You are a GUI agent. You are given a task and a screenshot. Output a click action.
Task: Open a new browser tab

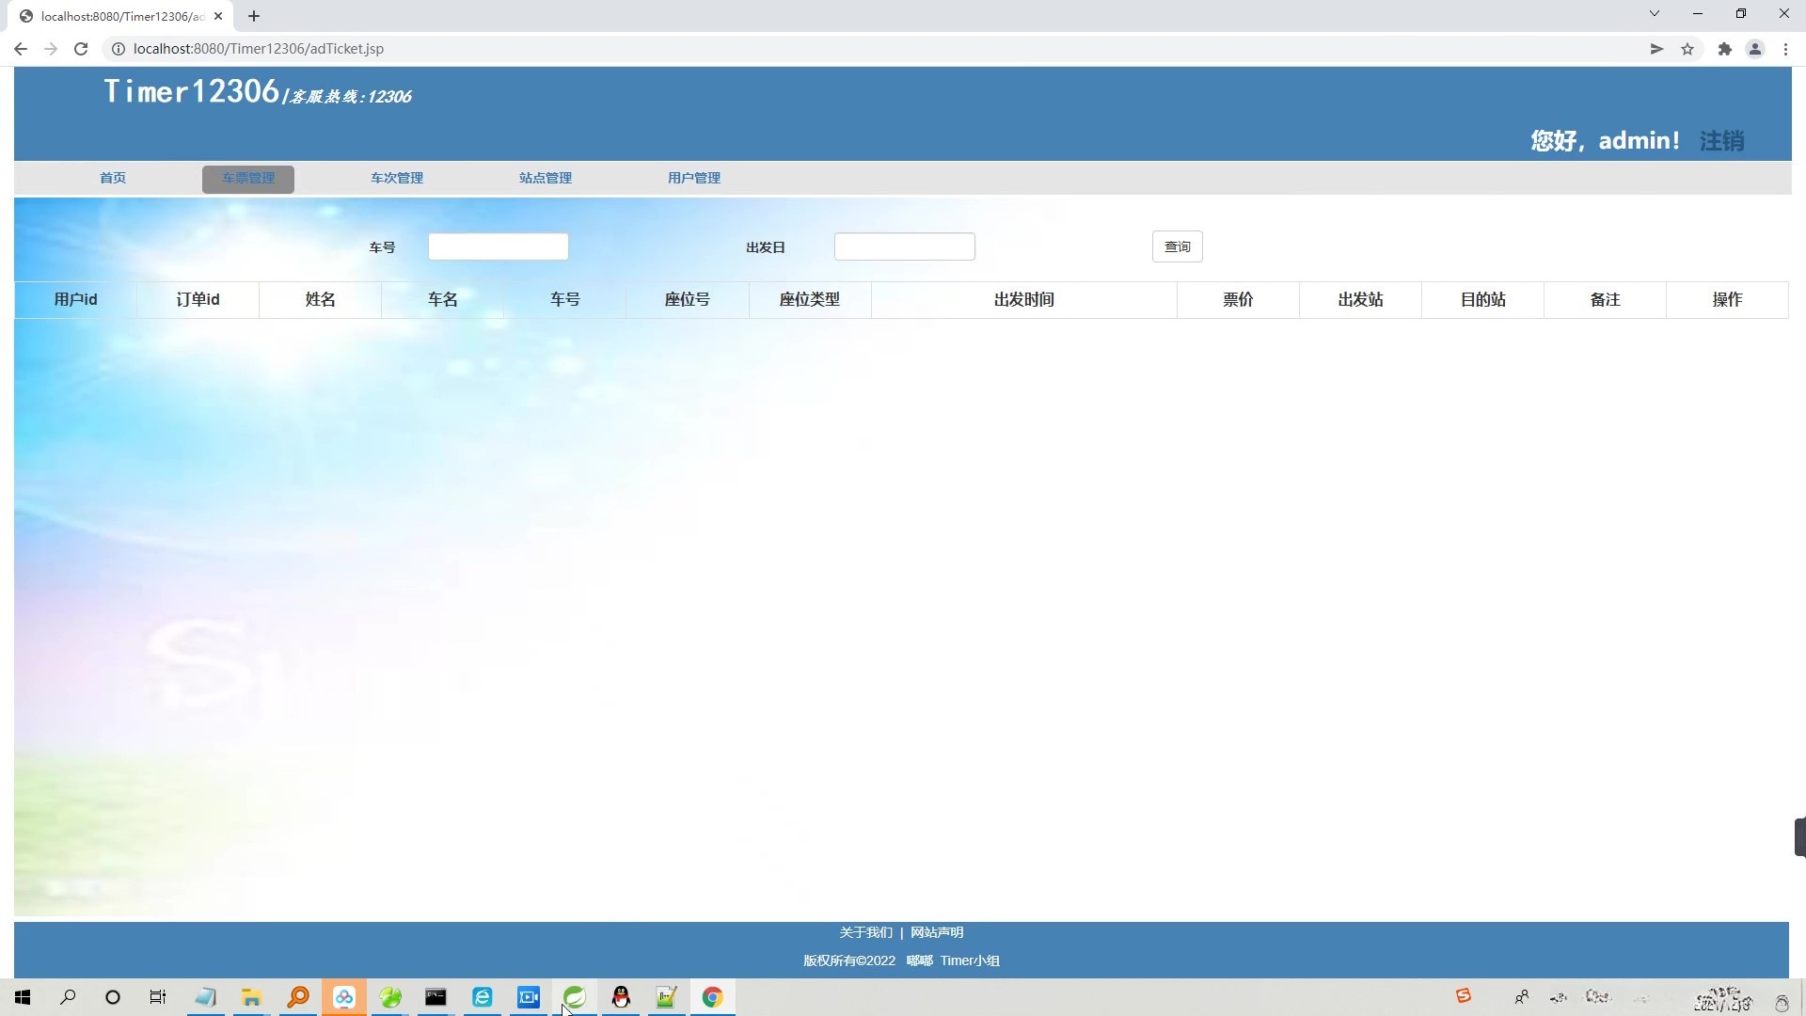(x=254, y=16)
